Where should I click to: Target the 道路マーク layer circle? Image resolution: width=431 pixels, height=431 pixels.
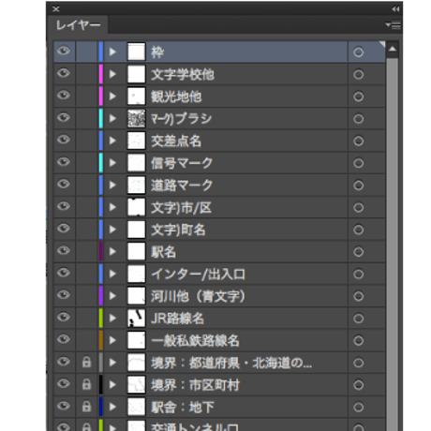click(x=358, y=186)
